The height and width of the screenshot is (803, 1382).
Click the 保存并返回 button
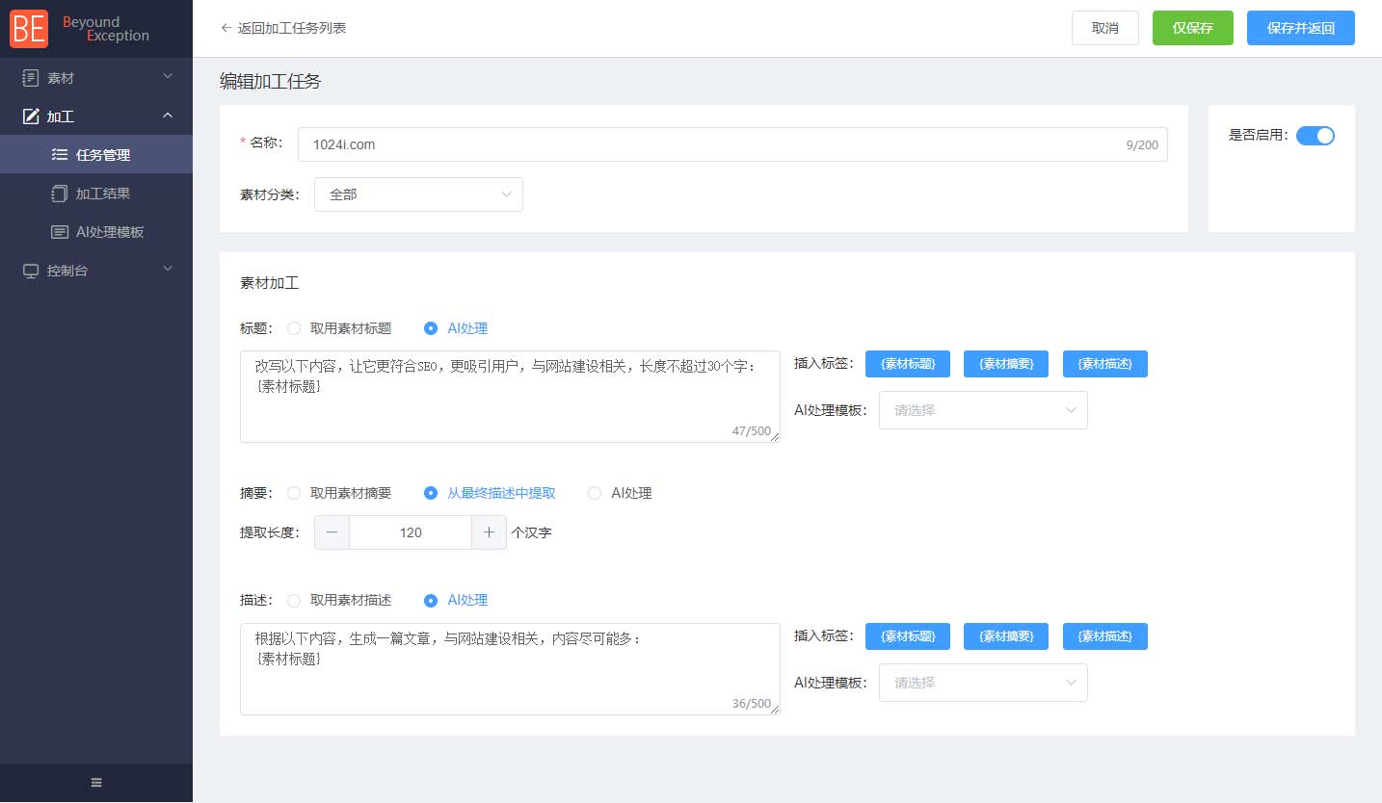pyautogui.click(x=1300, y=28)
